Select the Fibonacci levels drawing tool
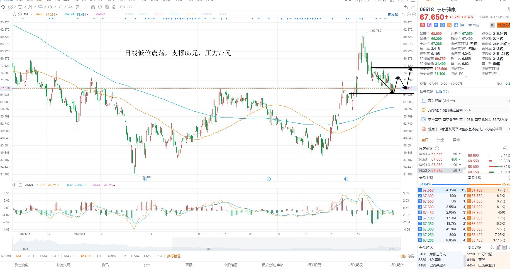 [x=40, y=7]
